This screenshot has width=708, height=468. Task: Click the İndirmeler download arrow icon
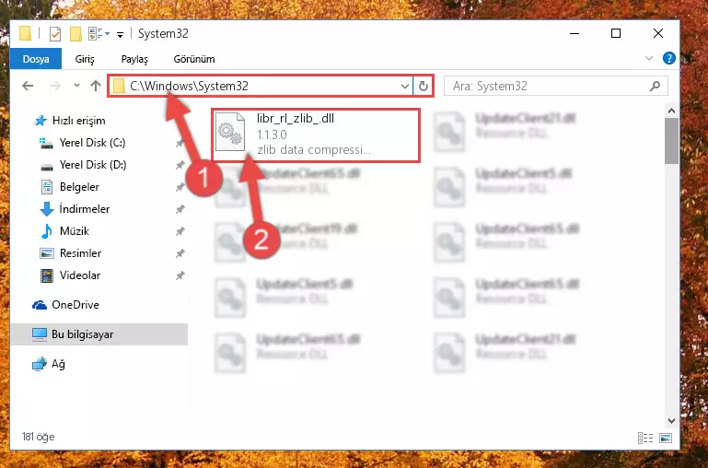[x=47, y=209]
